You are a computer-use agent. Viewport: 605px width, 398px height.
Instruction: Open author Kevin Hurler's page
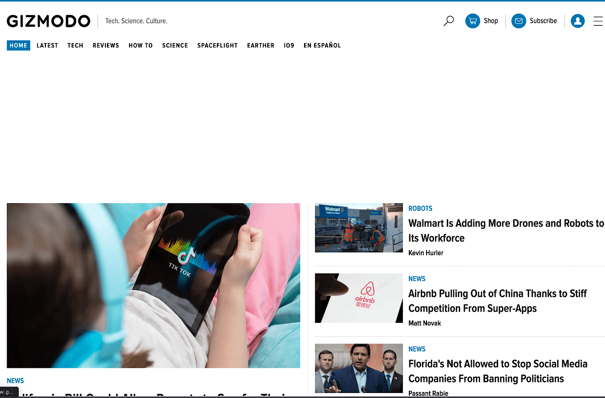(x=426, y=253)
